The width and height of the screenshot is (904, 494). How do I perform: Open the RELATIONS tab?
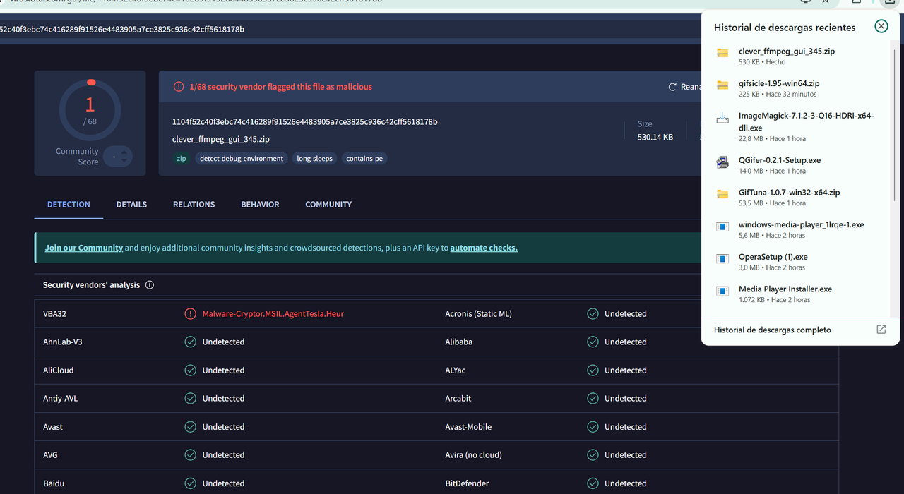click(194, 204)
